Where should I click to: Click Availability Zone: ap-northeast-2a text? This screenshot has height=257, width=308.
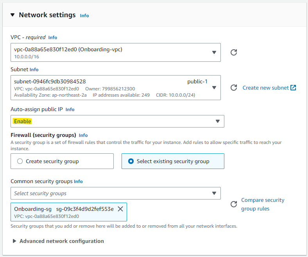coord(50,95)
